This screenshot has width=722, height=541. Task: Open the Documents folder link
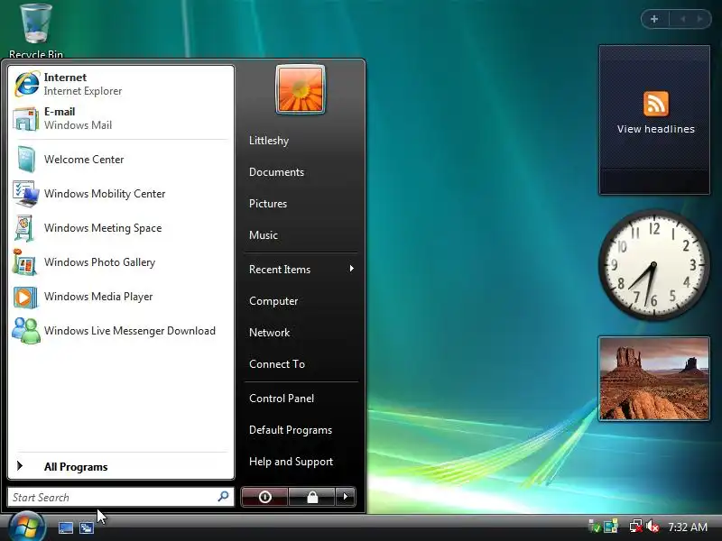(276, 172)
